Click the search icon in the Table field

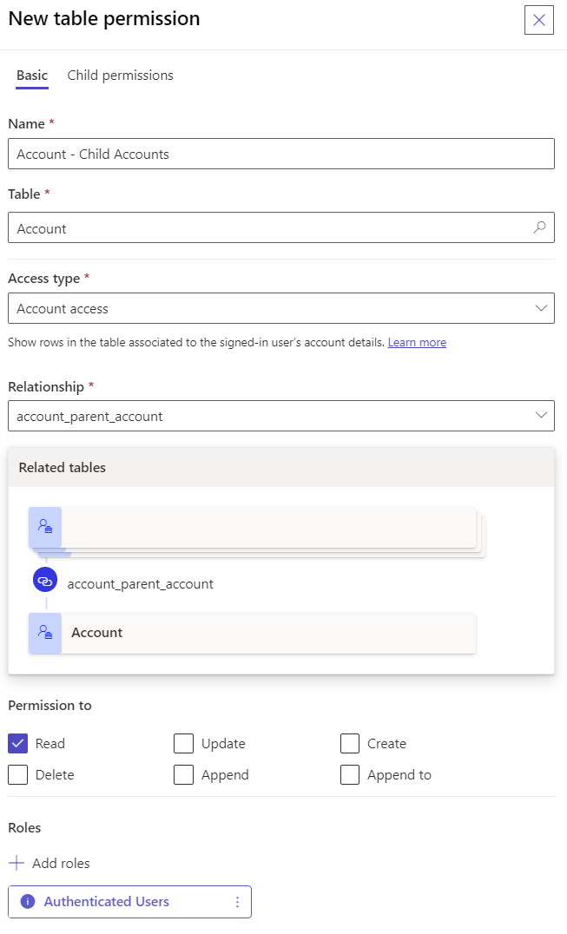tap(540, 227)
